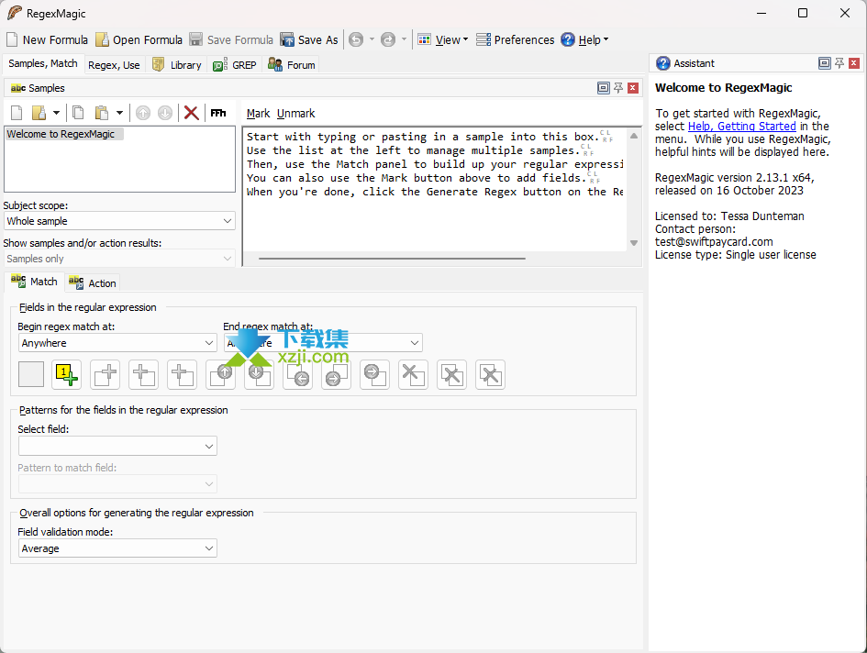Click inside the sample text box
The width and height of the screenshot is (867, 653).
(435, 190)
